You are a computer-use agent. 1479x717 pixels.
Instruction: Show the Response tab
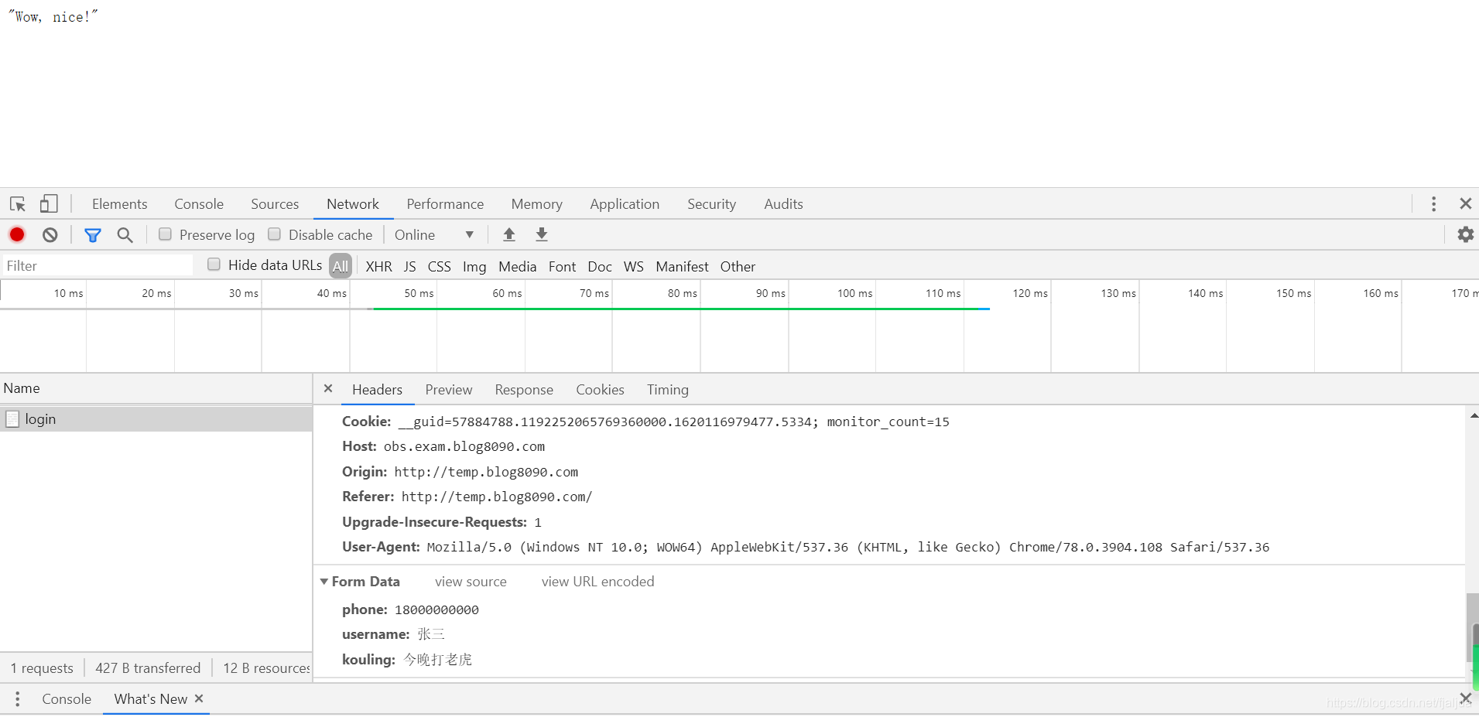pos(524,390)
